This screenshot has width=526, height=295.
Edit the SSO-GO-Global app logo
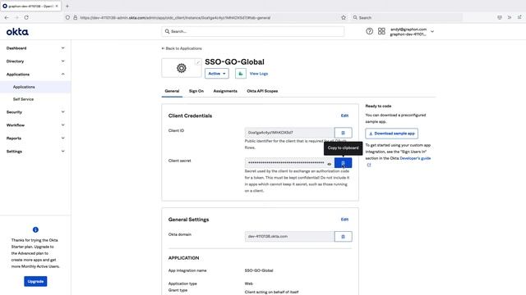[198, 62]
